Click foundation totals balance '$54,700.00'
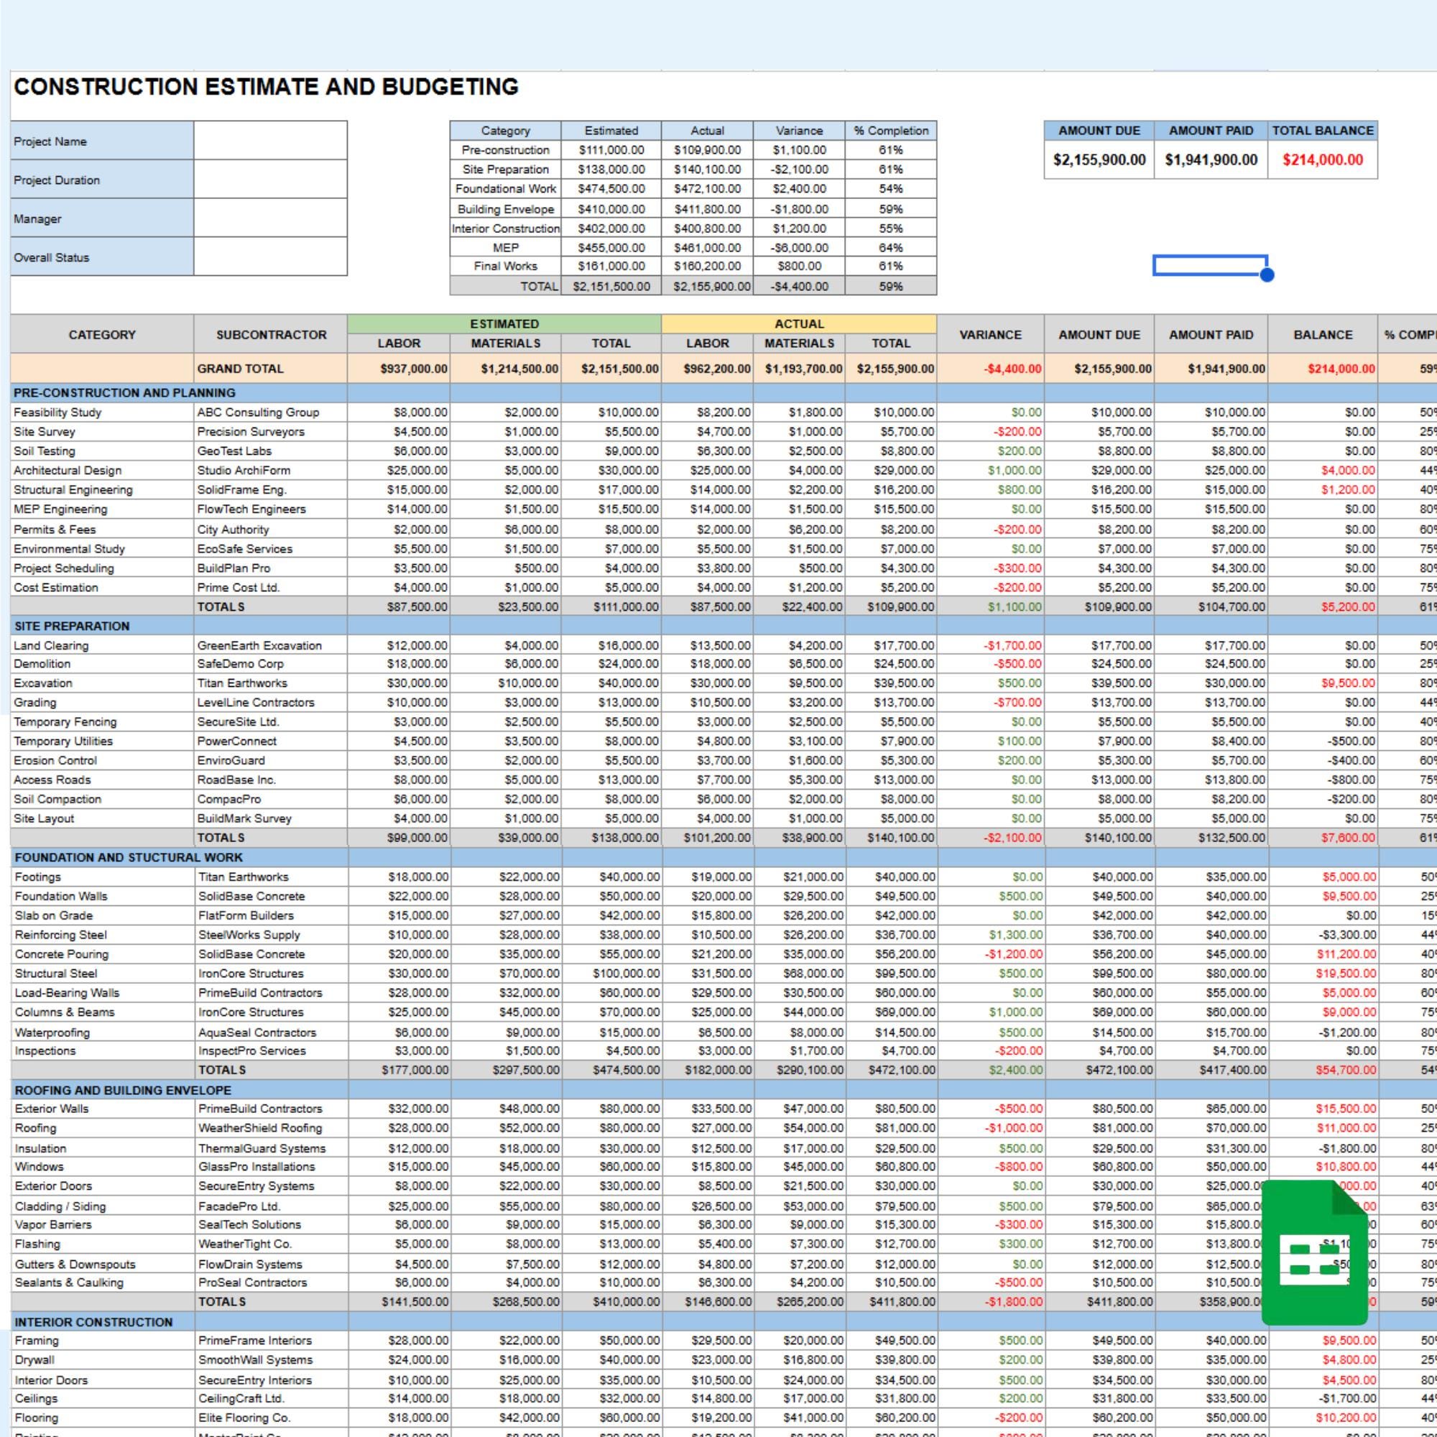 [x=1323, y=1071]
